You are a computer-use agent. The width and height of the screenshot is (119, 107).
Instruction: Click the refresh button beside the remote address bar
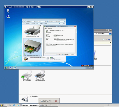47,22
